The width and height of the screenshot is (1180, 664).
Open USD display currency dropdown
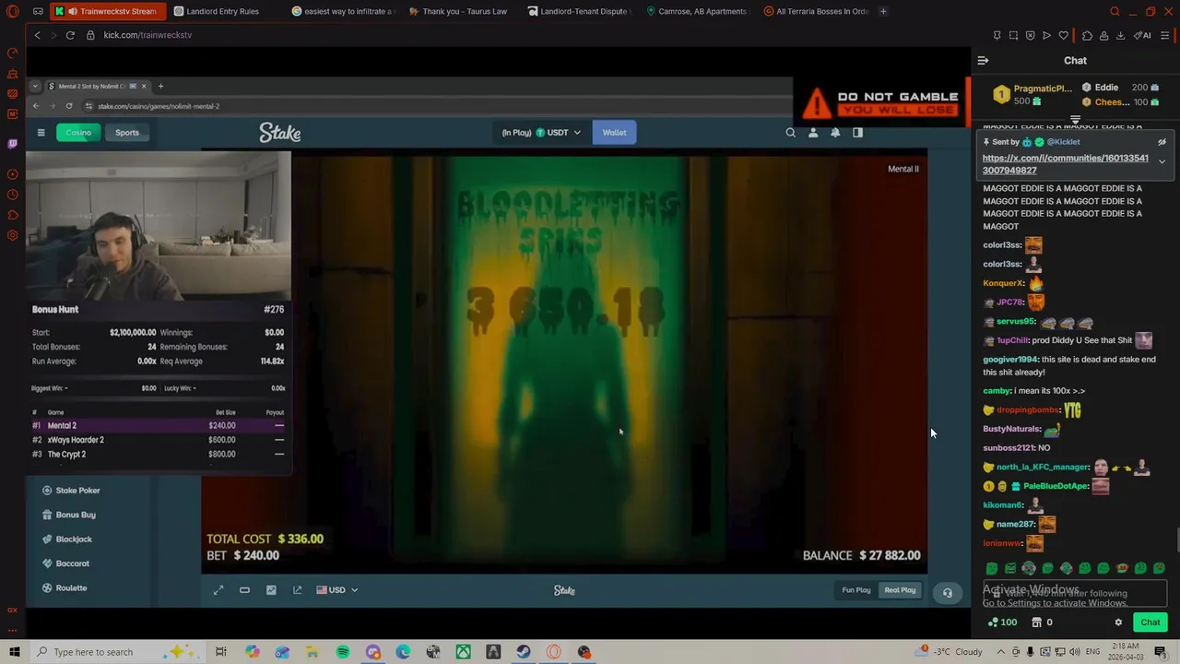(x=337, y=590)
